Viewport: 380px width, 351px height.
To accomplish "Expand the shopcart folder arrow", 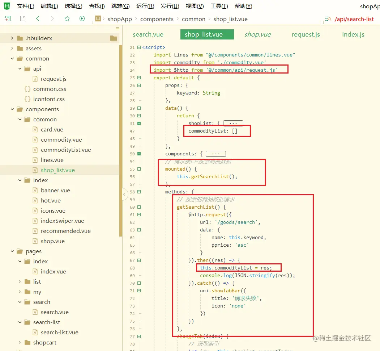I will 20,343.
